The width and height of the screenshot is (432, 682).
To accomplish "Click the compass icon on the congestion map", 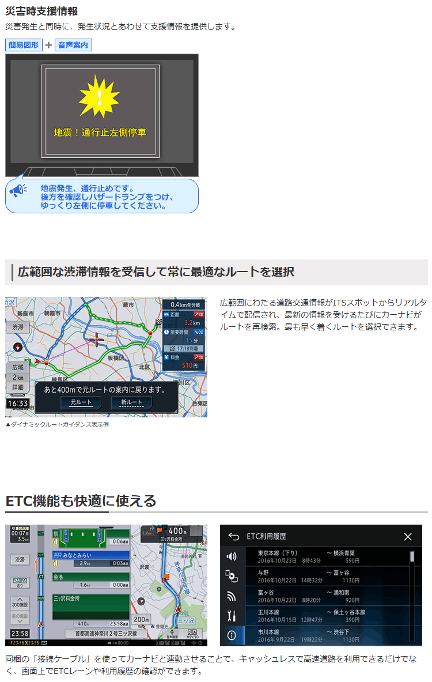I will pyautogui.click(x=17, y=348).
